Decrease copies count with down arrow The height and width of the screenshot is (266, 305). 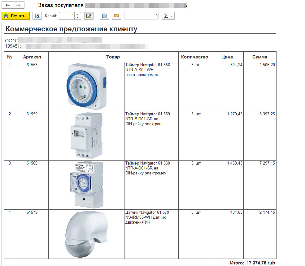(78, 18)
